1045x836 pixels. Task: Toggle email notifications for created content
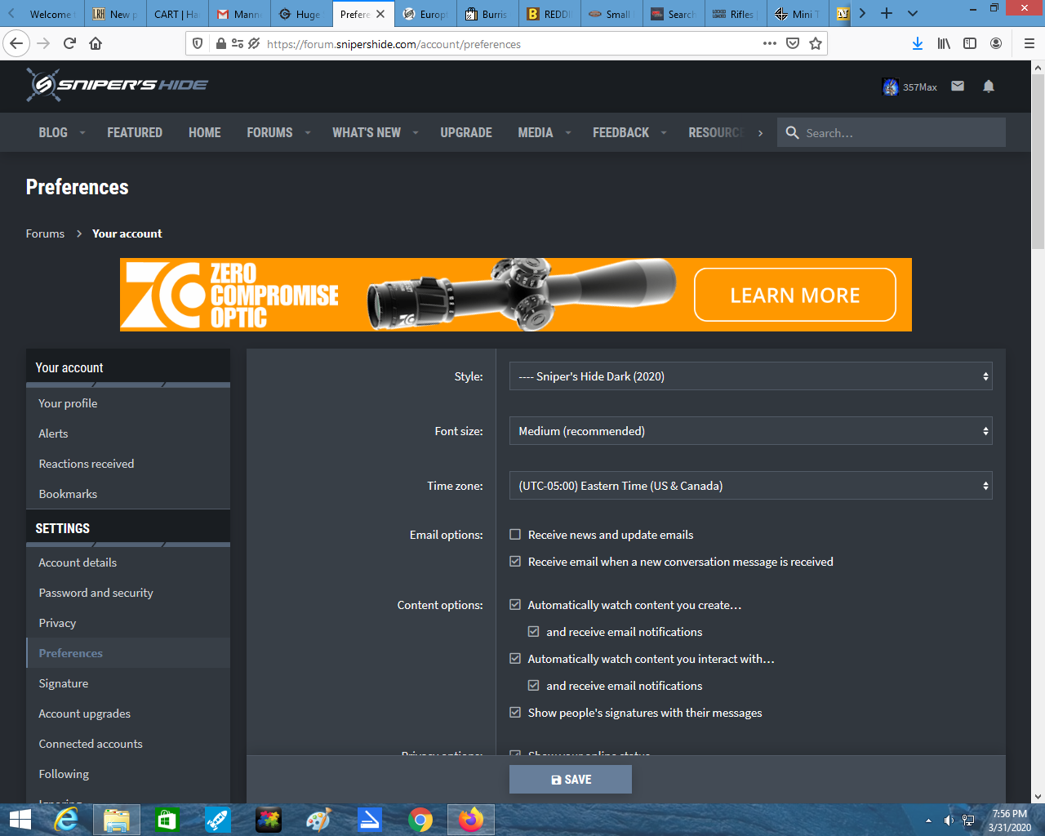pos(533,632)
